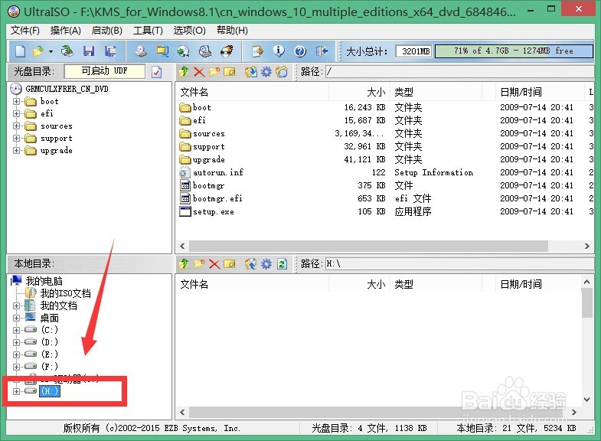Click the Burn CD/DVD image flame icon

227,51
